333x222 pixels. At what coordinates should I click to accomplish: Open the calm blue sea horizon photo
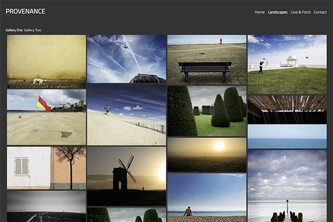(287, 137)
